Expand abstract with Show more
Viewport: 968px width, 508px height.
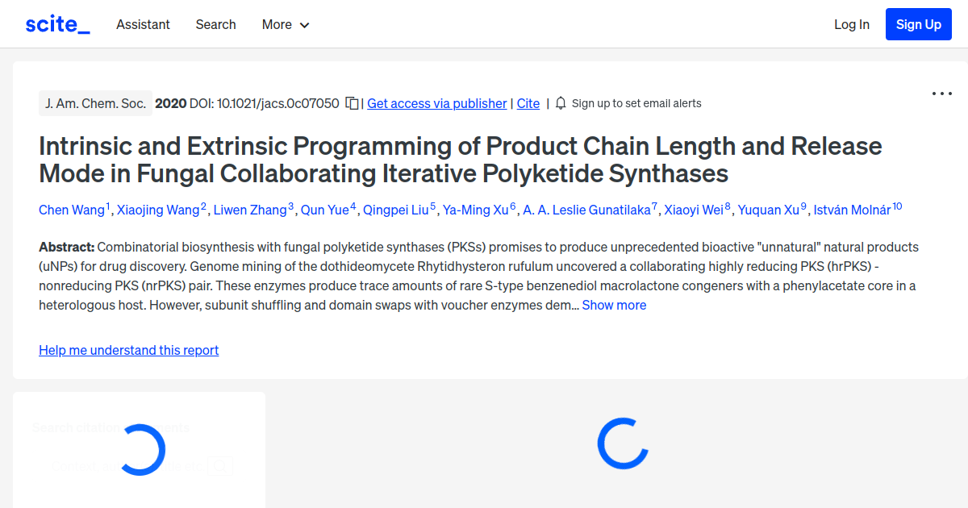[x=614, y=305]
